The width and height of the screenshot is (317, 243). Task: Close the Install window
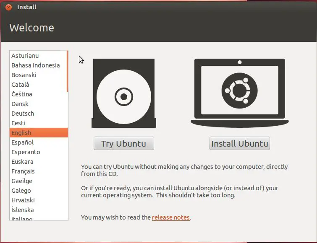click(x=8, y=7)
